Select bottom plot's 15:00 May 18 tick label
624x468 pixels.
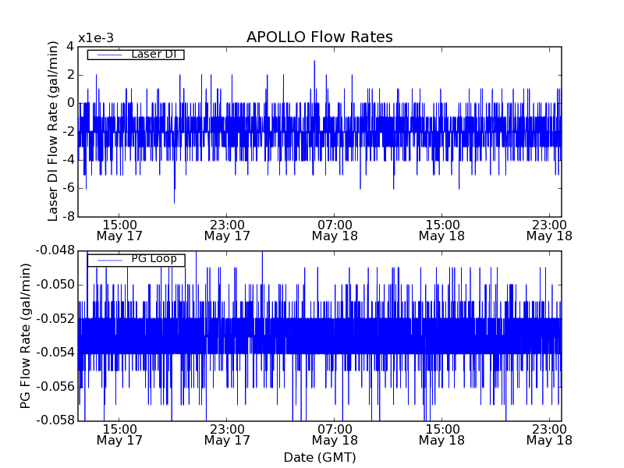coord(441,434)
